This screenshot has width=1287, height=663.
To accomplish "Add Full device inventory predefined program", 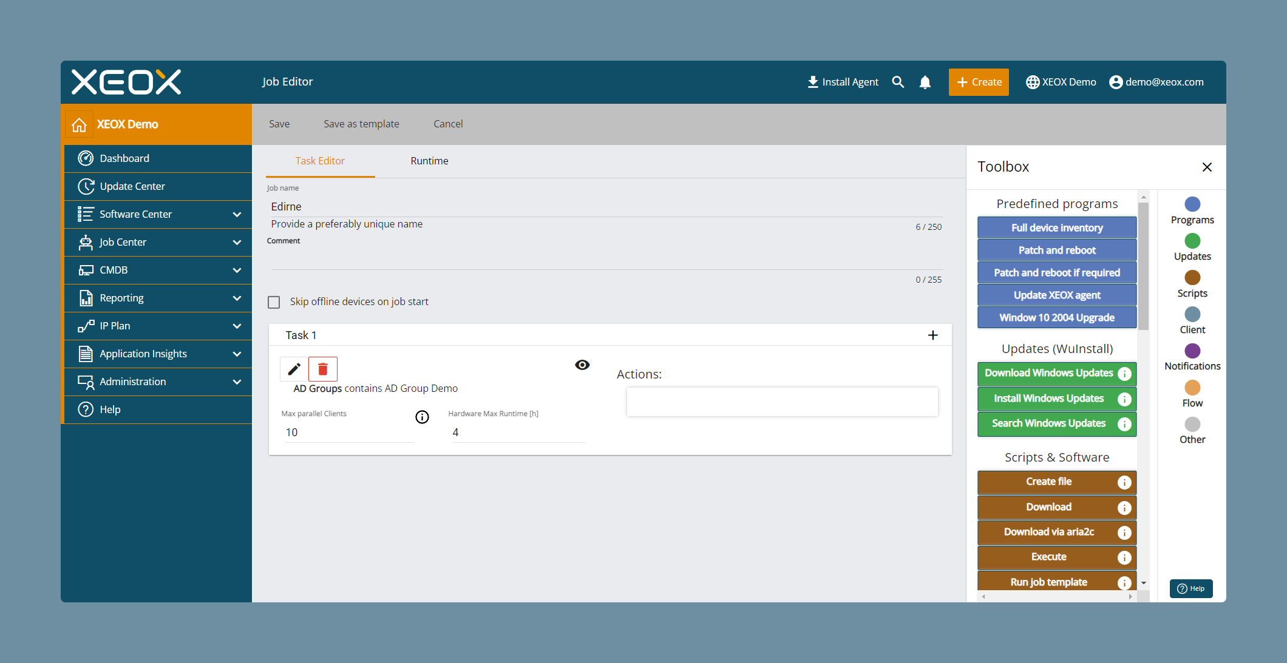I will 1056,228.
